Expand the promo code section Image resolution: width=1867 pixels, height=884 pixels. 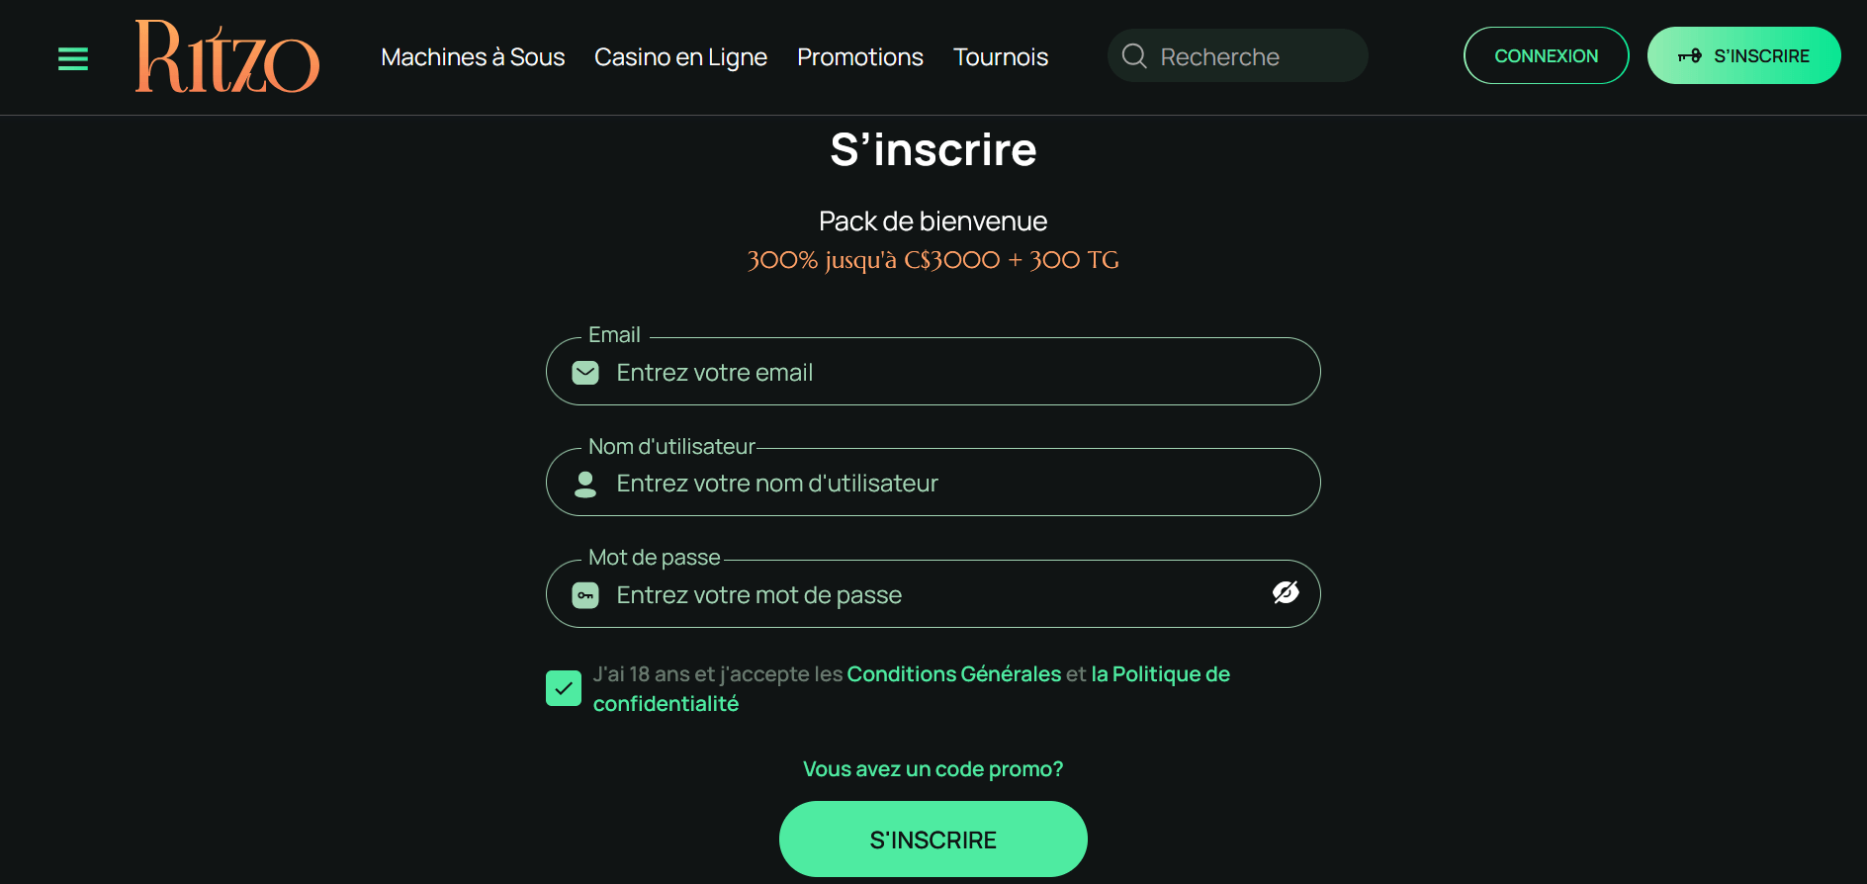click(x=933, y=769)
